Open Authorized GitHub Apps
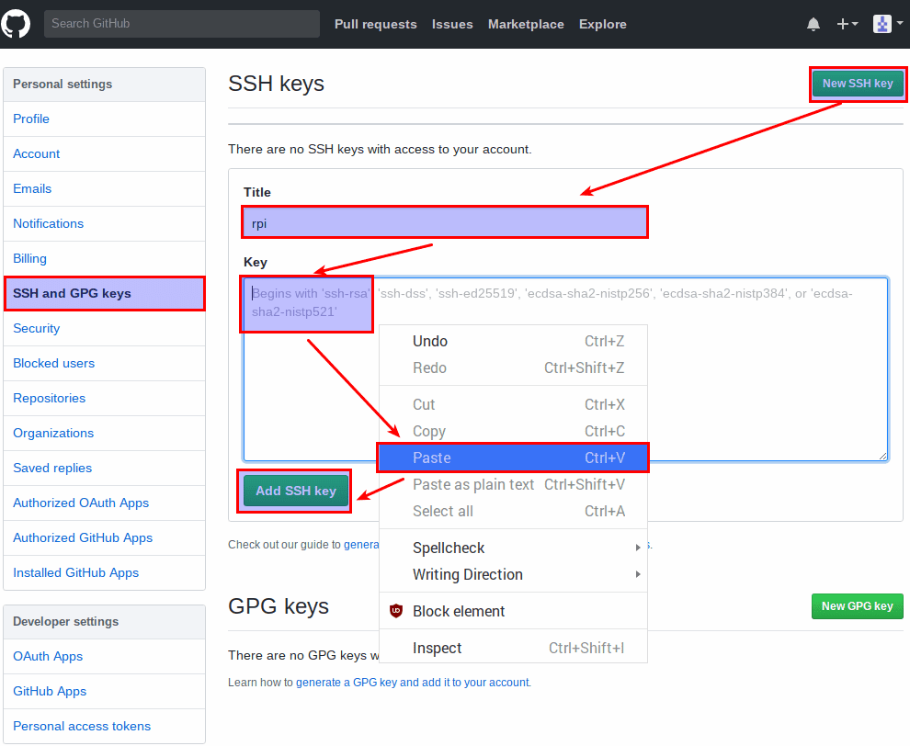This screenshot has width=910, height=746. point(105,537)
